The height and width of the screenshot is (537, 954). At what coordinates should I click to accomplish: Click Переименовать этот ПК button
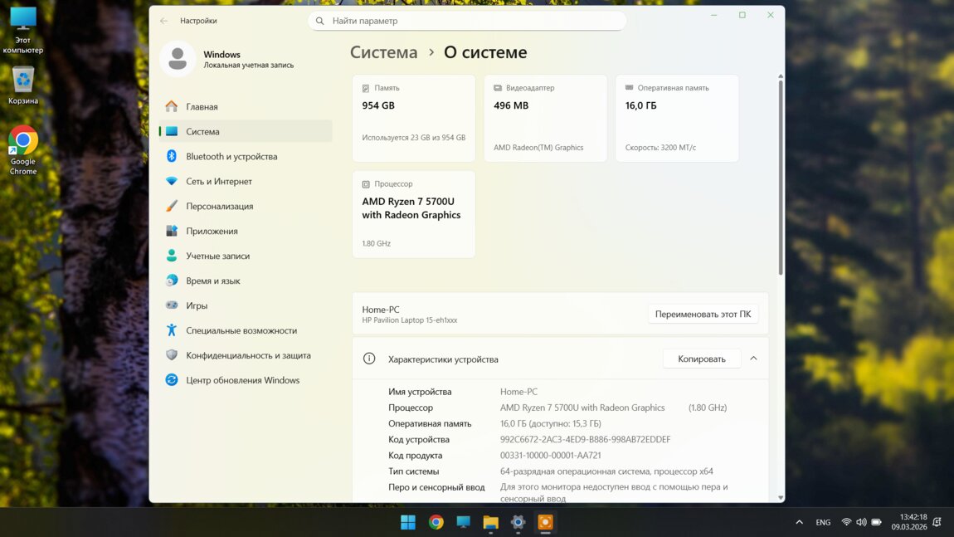point(703,315)
